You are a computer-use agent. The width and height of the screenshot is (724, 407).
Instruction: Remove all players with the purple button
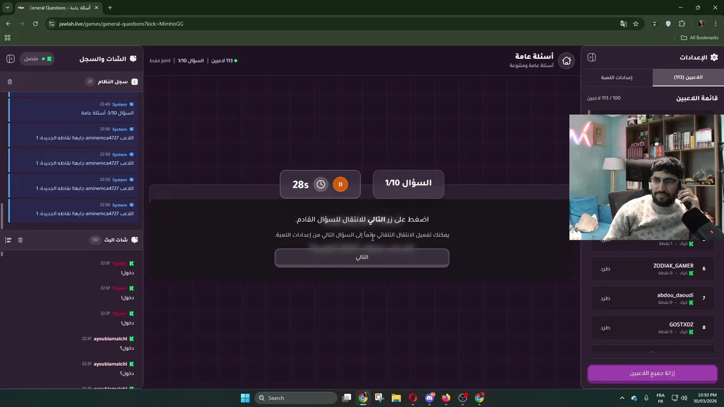652,374
